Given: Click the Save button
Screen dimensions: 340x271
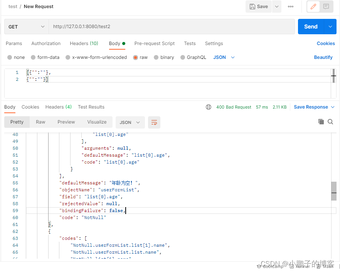Looking at the screenshot, I should click(x=258, y=7).
